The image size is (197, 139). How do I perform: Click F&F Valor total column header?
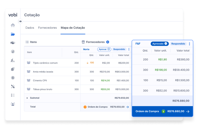click(183, 50)
